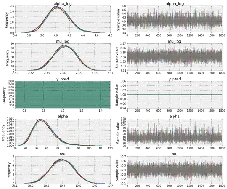Click the Frequency axis label of y_pred plot
The image size is (227, 189).
pyautogui.click(x=4, y=95)
